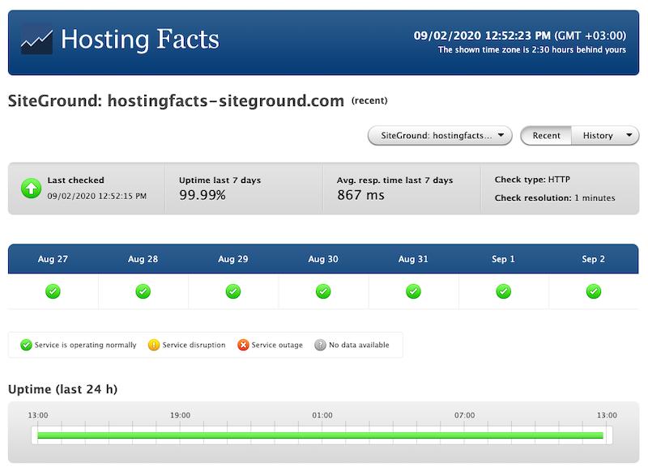Click the Aug 29 green checkmark icon
The height and width of the screenshot is (471, 648).
(x=233, y=291)
